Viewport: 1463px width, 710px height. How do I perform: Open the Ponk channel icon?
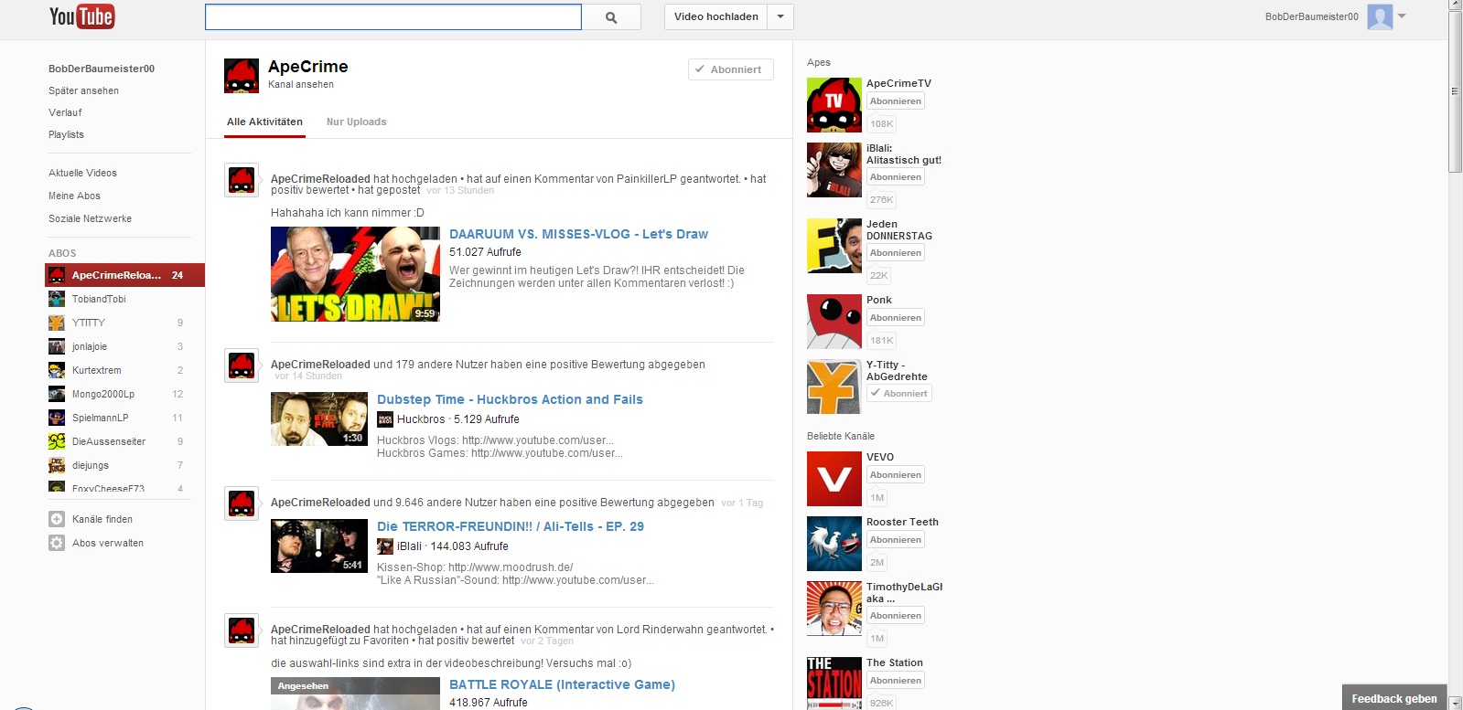click(x=834, y=322)
